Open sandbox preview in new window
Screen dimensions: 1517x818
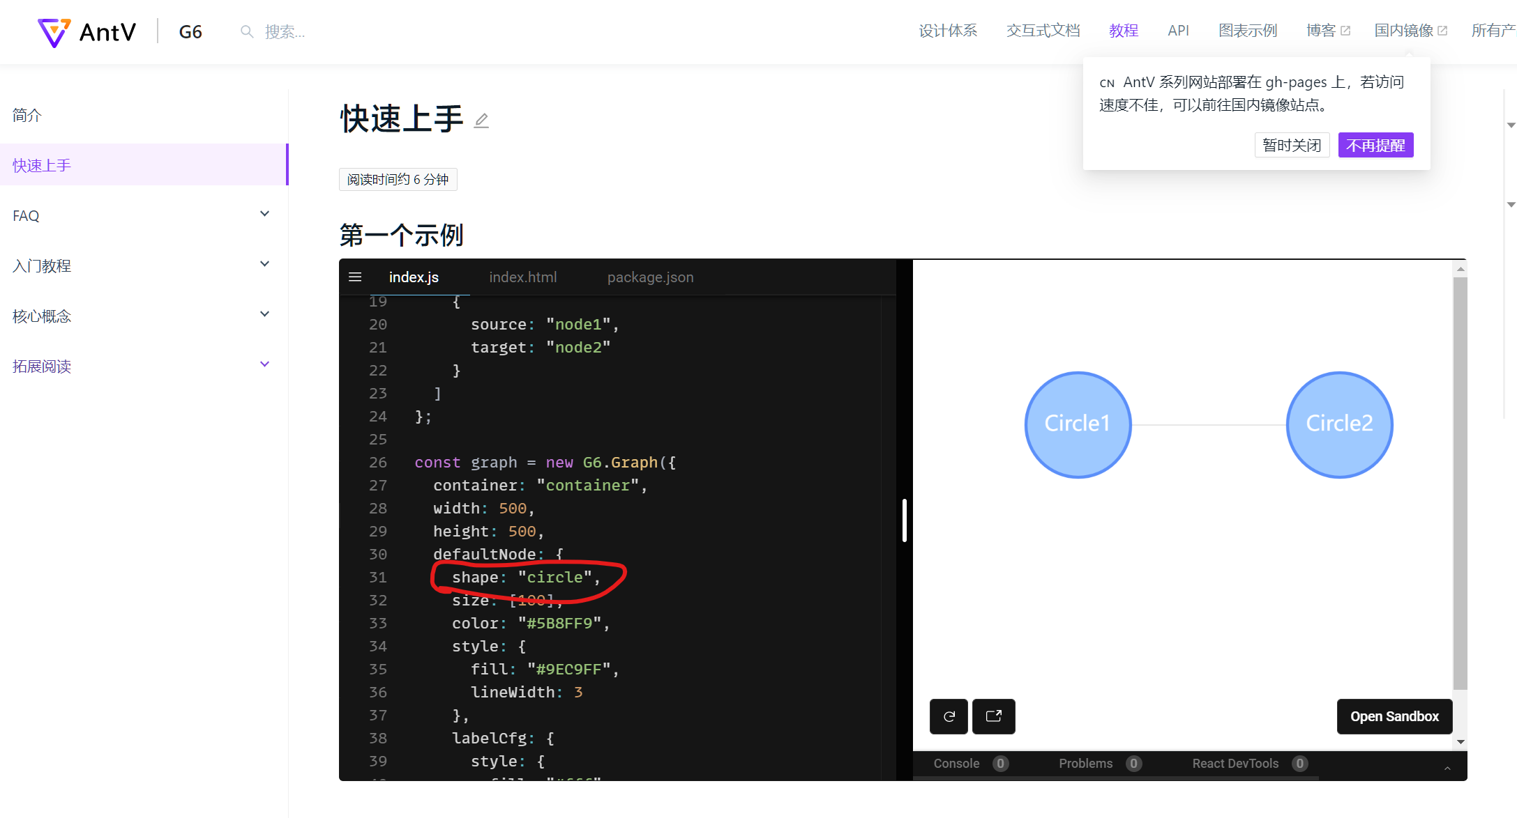[993, 716]
